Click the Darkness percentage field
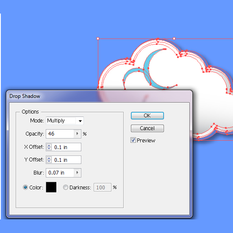Viewport: 233px width, 233px height. point(103,187)
